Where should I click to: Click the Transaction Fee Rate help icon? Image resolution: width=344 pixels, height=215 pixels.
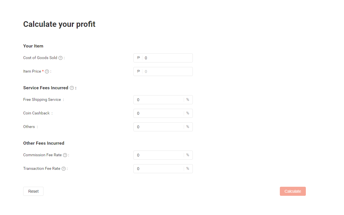point(64,169)
